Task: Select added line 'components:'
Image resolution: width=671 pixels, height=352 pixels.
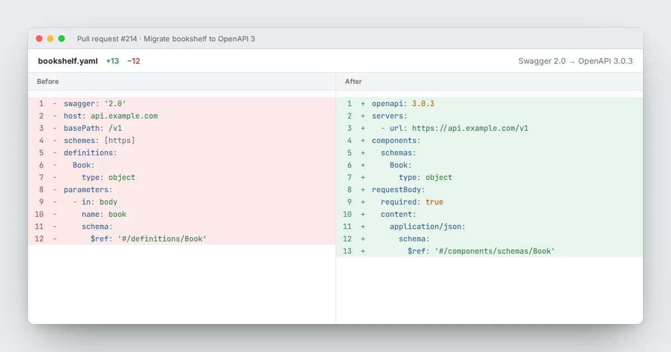Action: click(x=489, y=141)
